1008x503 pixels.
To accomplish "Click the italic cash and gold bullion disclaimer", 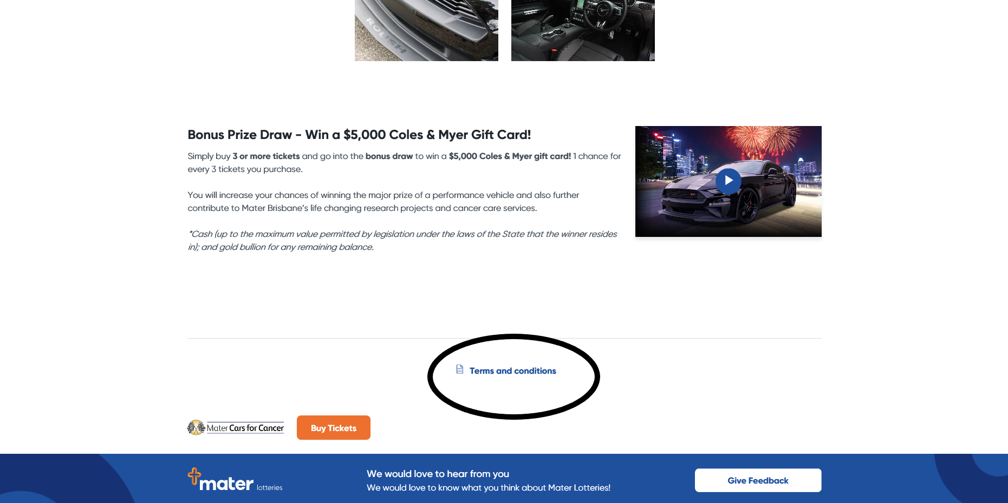I will tap(402, 241).
